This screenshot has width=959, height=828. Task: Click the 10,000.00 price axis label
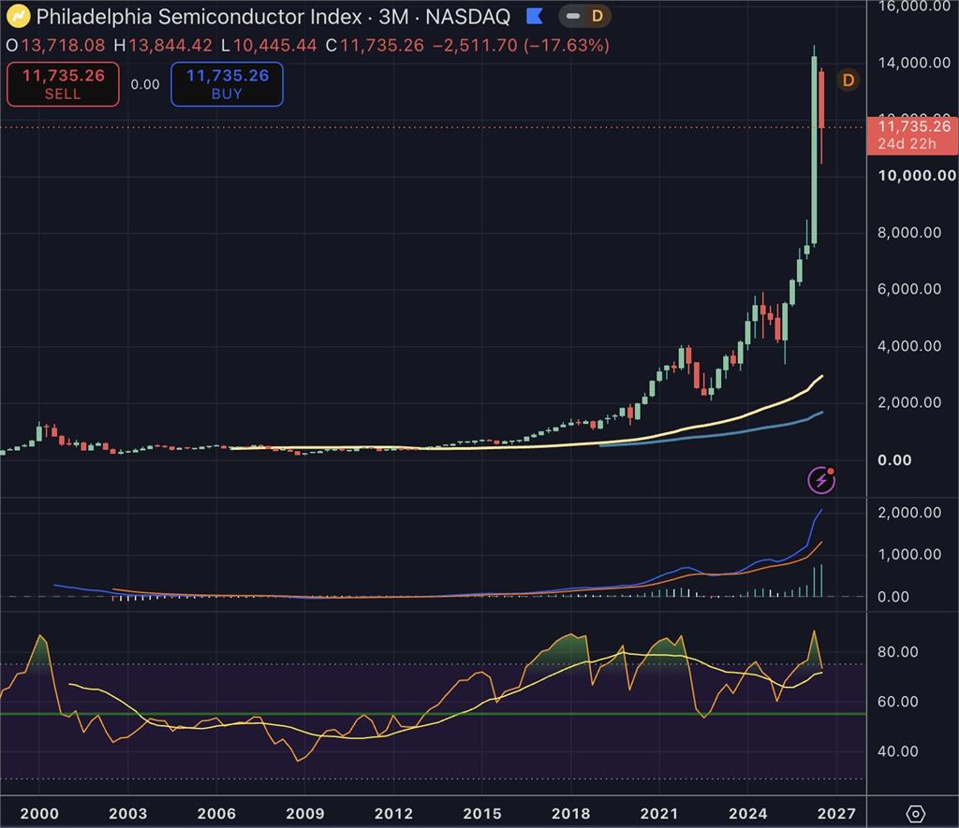[916, 176]
